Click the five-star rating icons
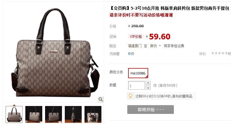This screenshot has height=124, width=231. click(x=219, y=53)
